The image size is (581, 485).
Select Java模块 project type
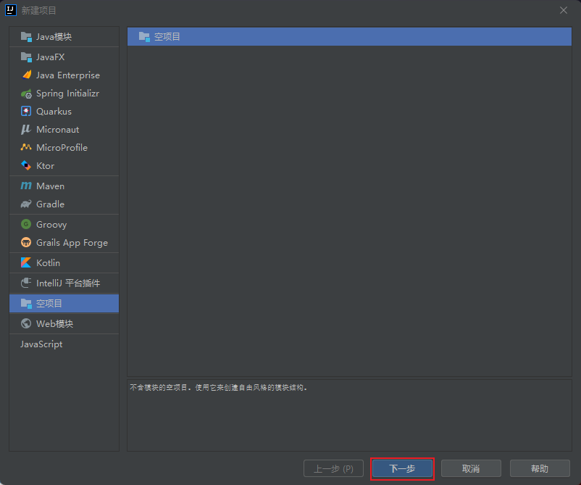coord(64,37)
